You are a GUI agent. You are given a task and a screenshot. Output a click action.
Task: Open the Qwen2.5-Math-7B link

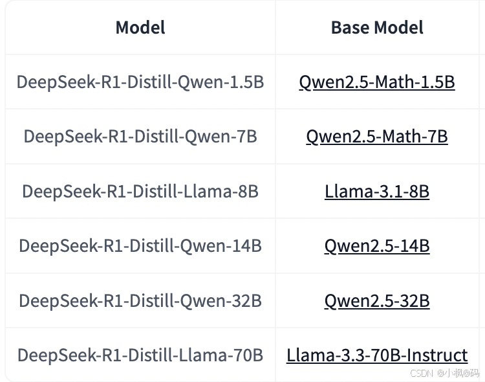tap(377, 137)
